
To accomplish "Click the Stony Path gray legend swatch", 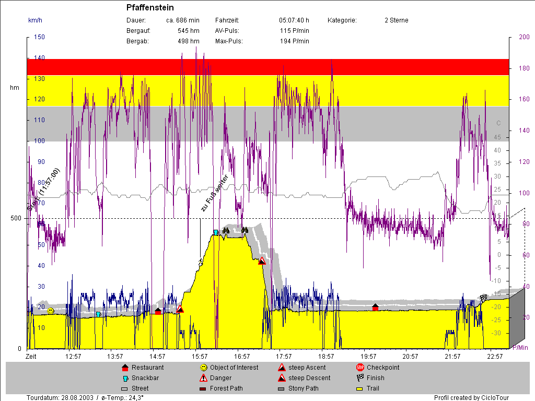I will 282,388.
